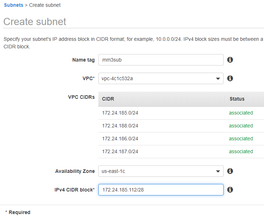
Task: Click the IPv4 CIDR block input field
Action: (161, 190)
